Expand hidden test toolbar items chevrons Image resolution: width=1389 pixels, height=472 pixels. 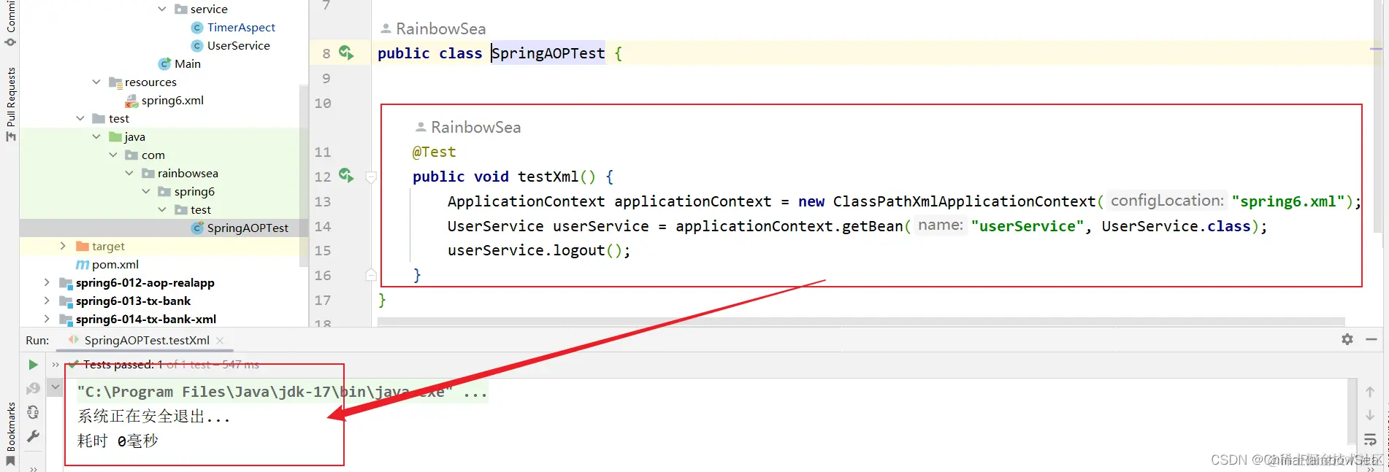[56, 365]
